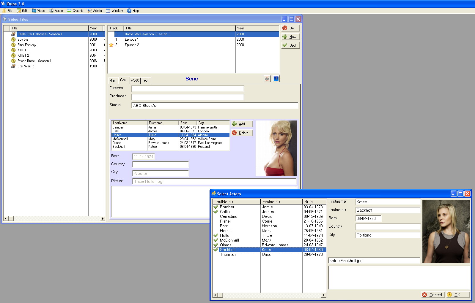
Task: Open the Graphic menu
Action: click(75, 11)
